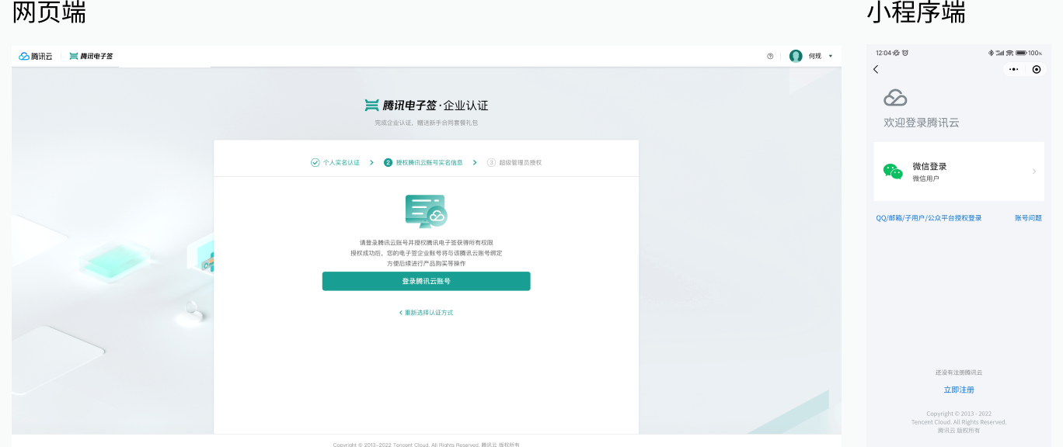Image resolution: width=1063 pixels, height=447 pixels.
Task: Tap the 还没有注册腾讯云 text
Action: [959, 372]
